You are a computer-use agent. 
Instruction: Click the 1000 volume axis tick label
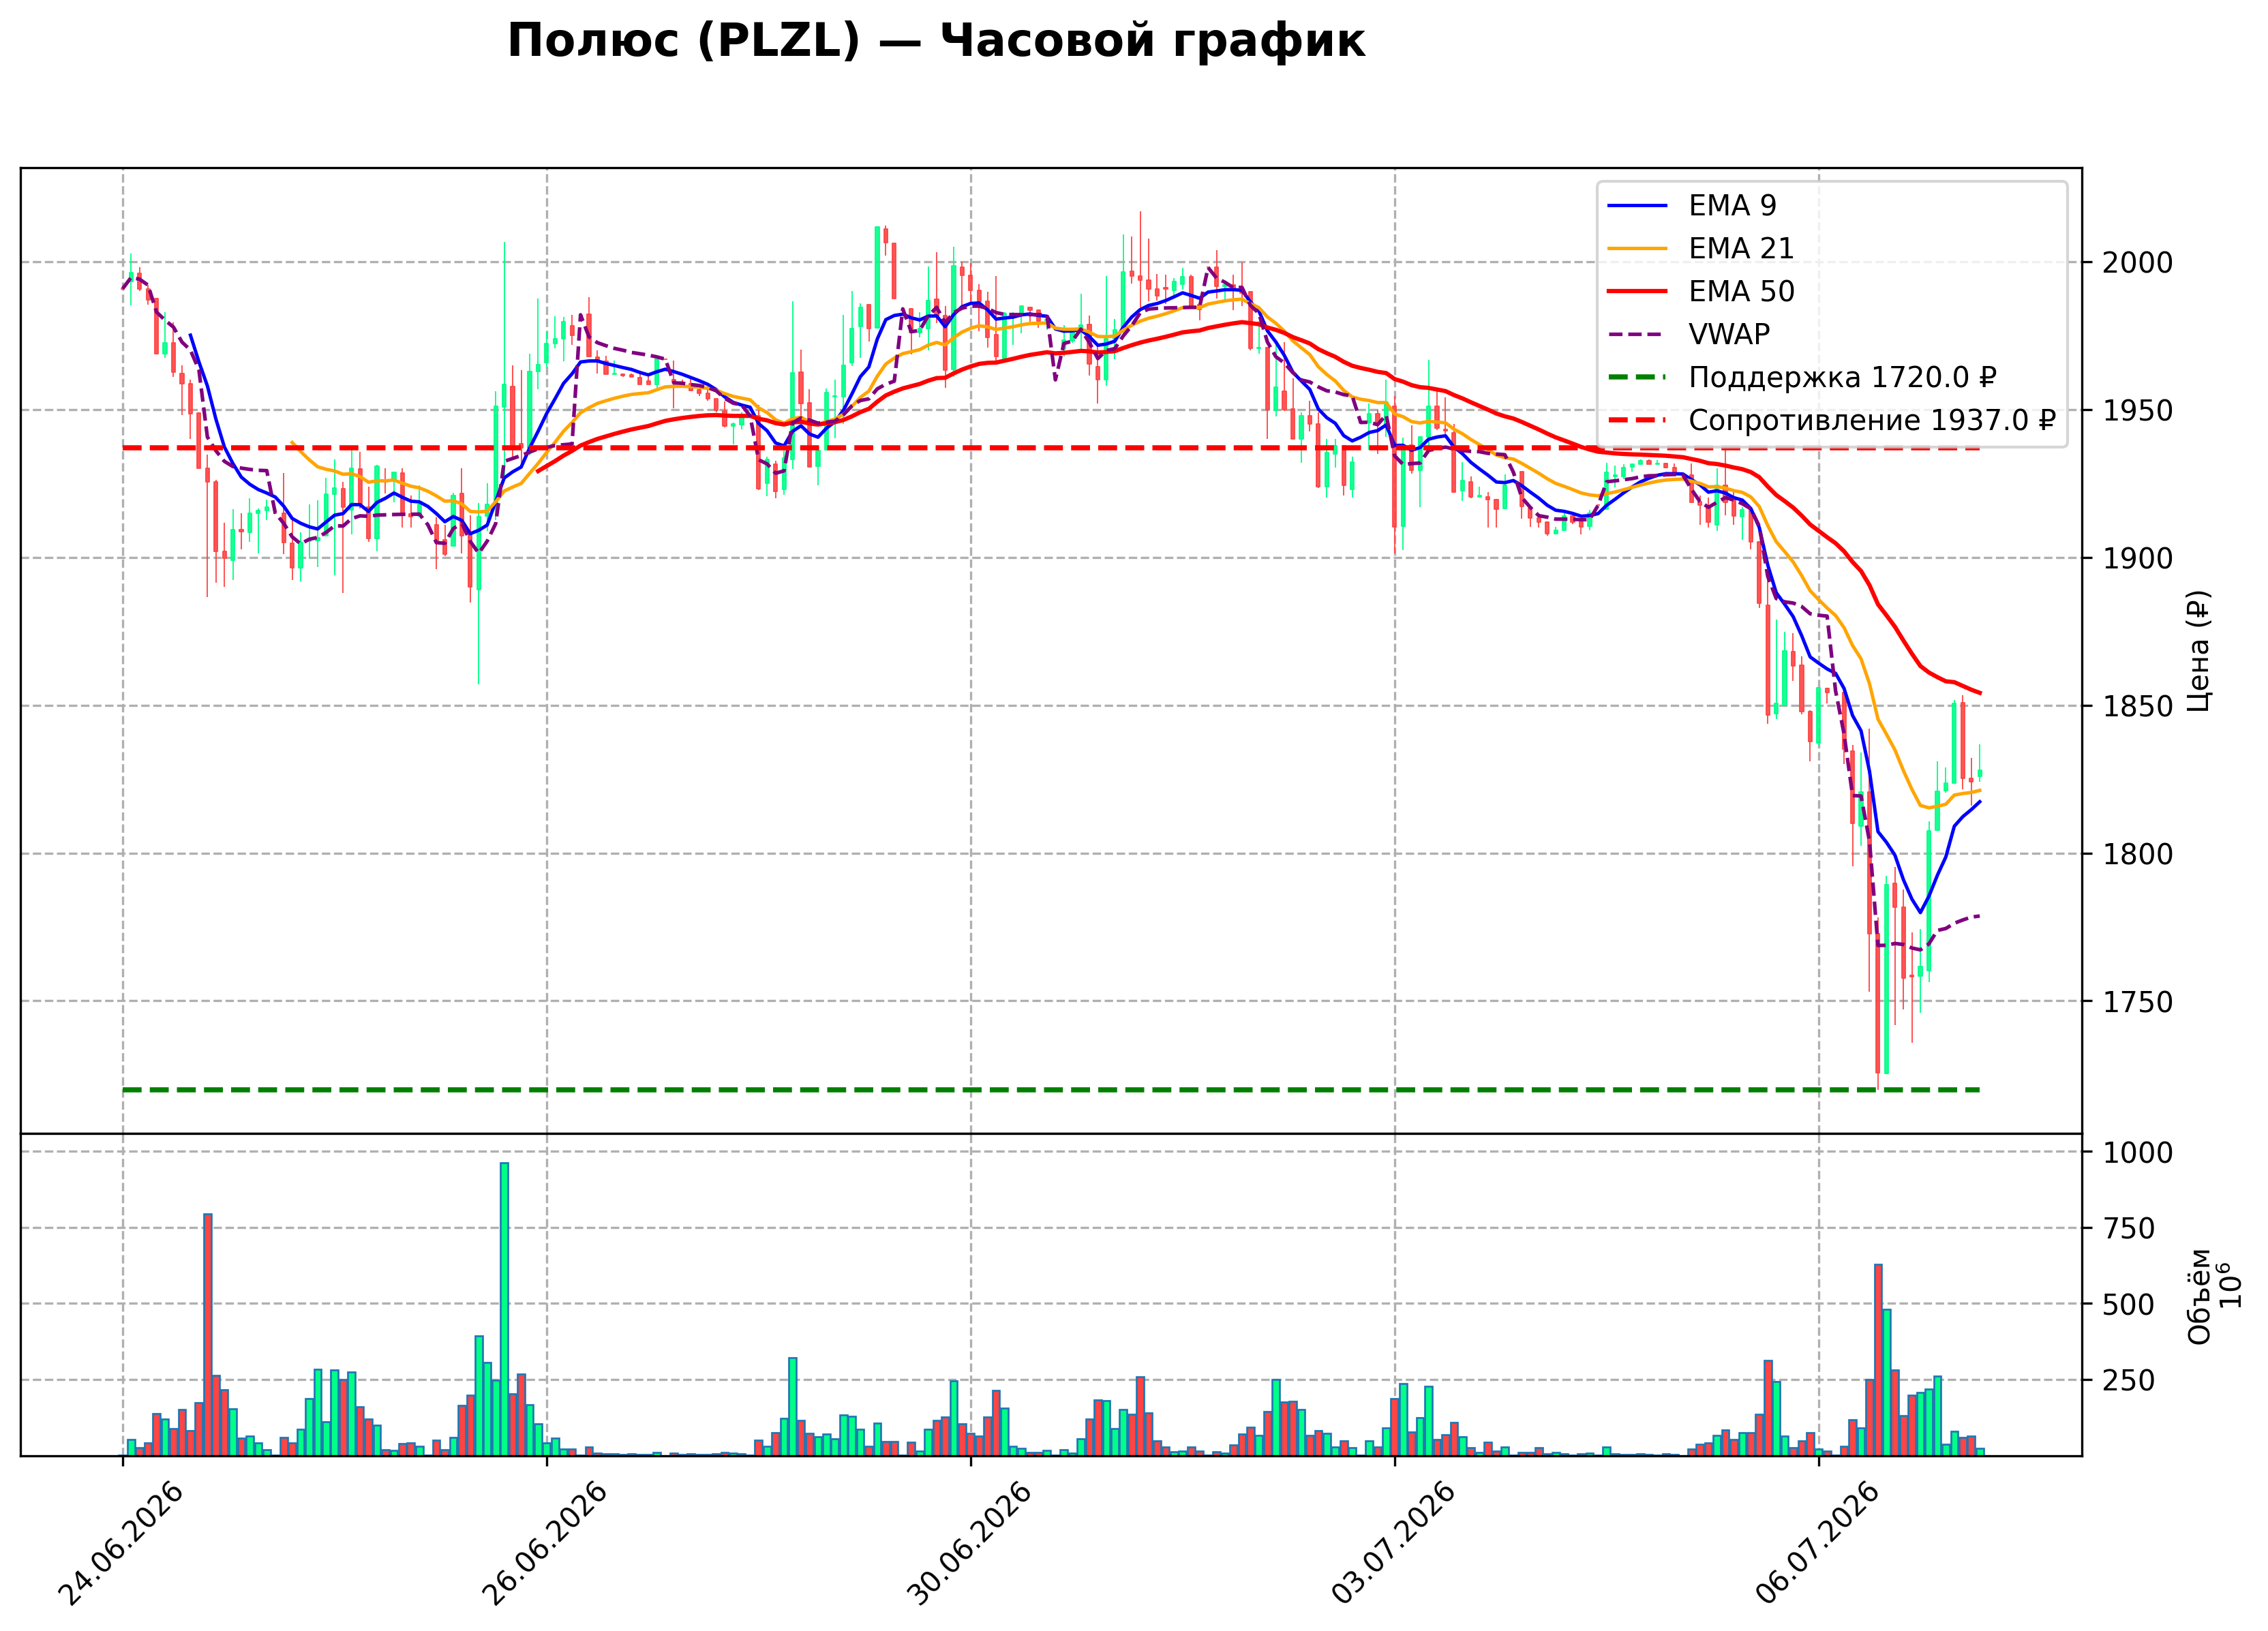2137,1153
